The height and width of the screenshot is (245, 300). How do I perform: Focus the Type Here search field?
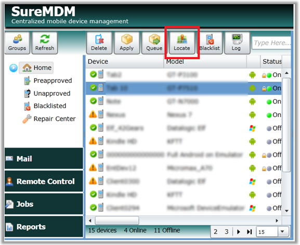click(x=271, y=43)
